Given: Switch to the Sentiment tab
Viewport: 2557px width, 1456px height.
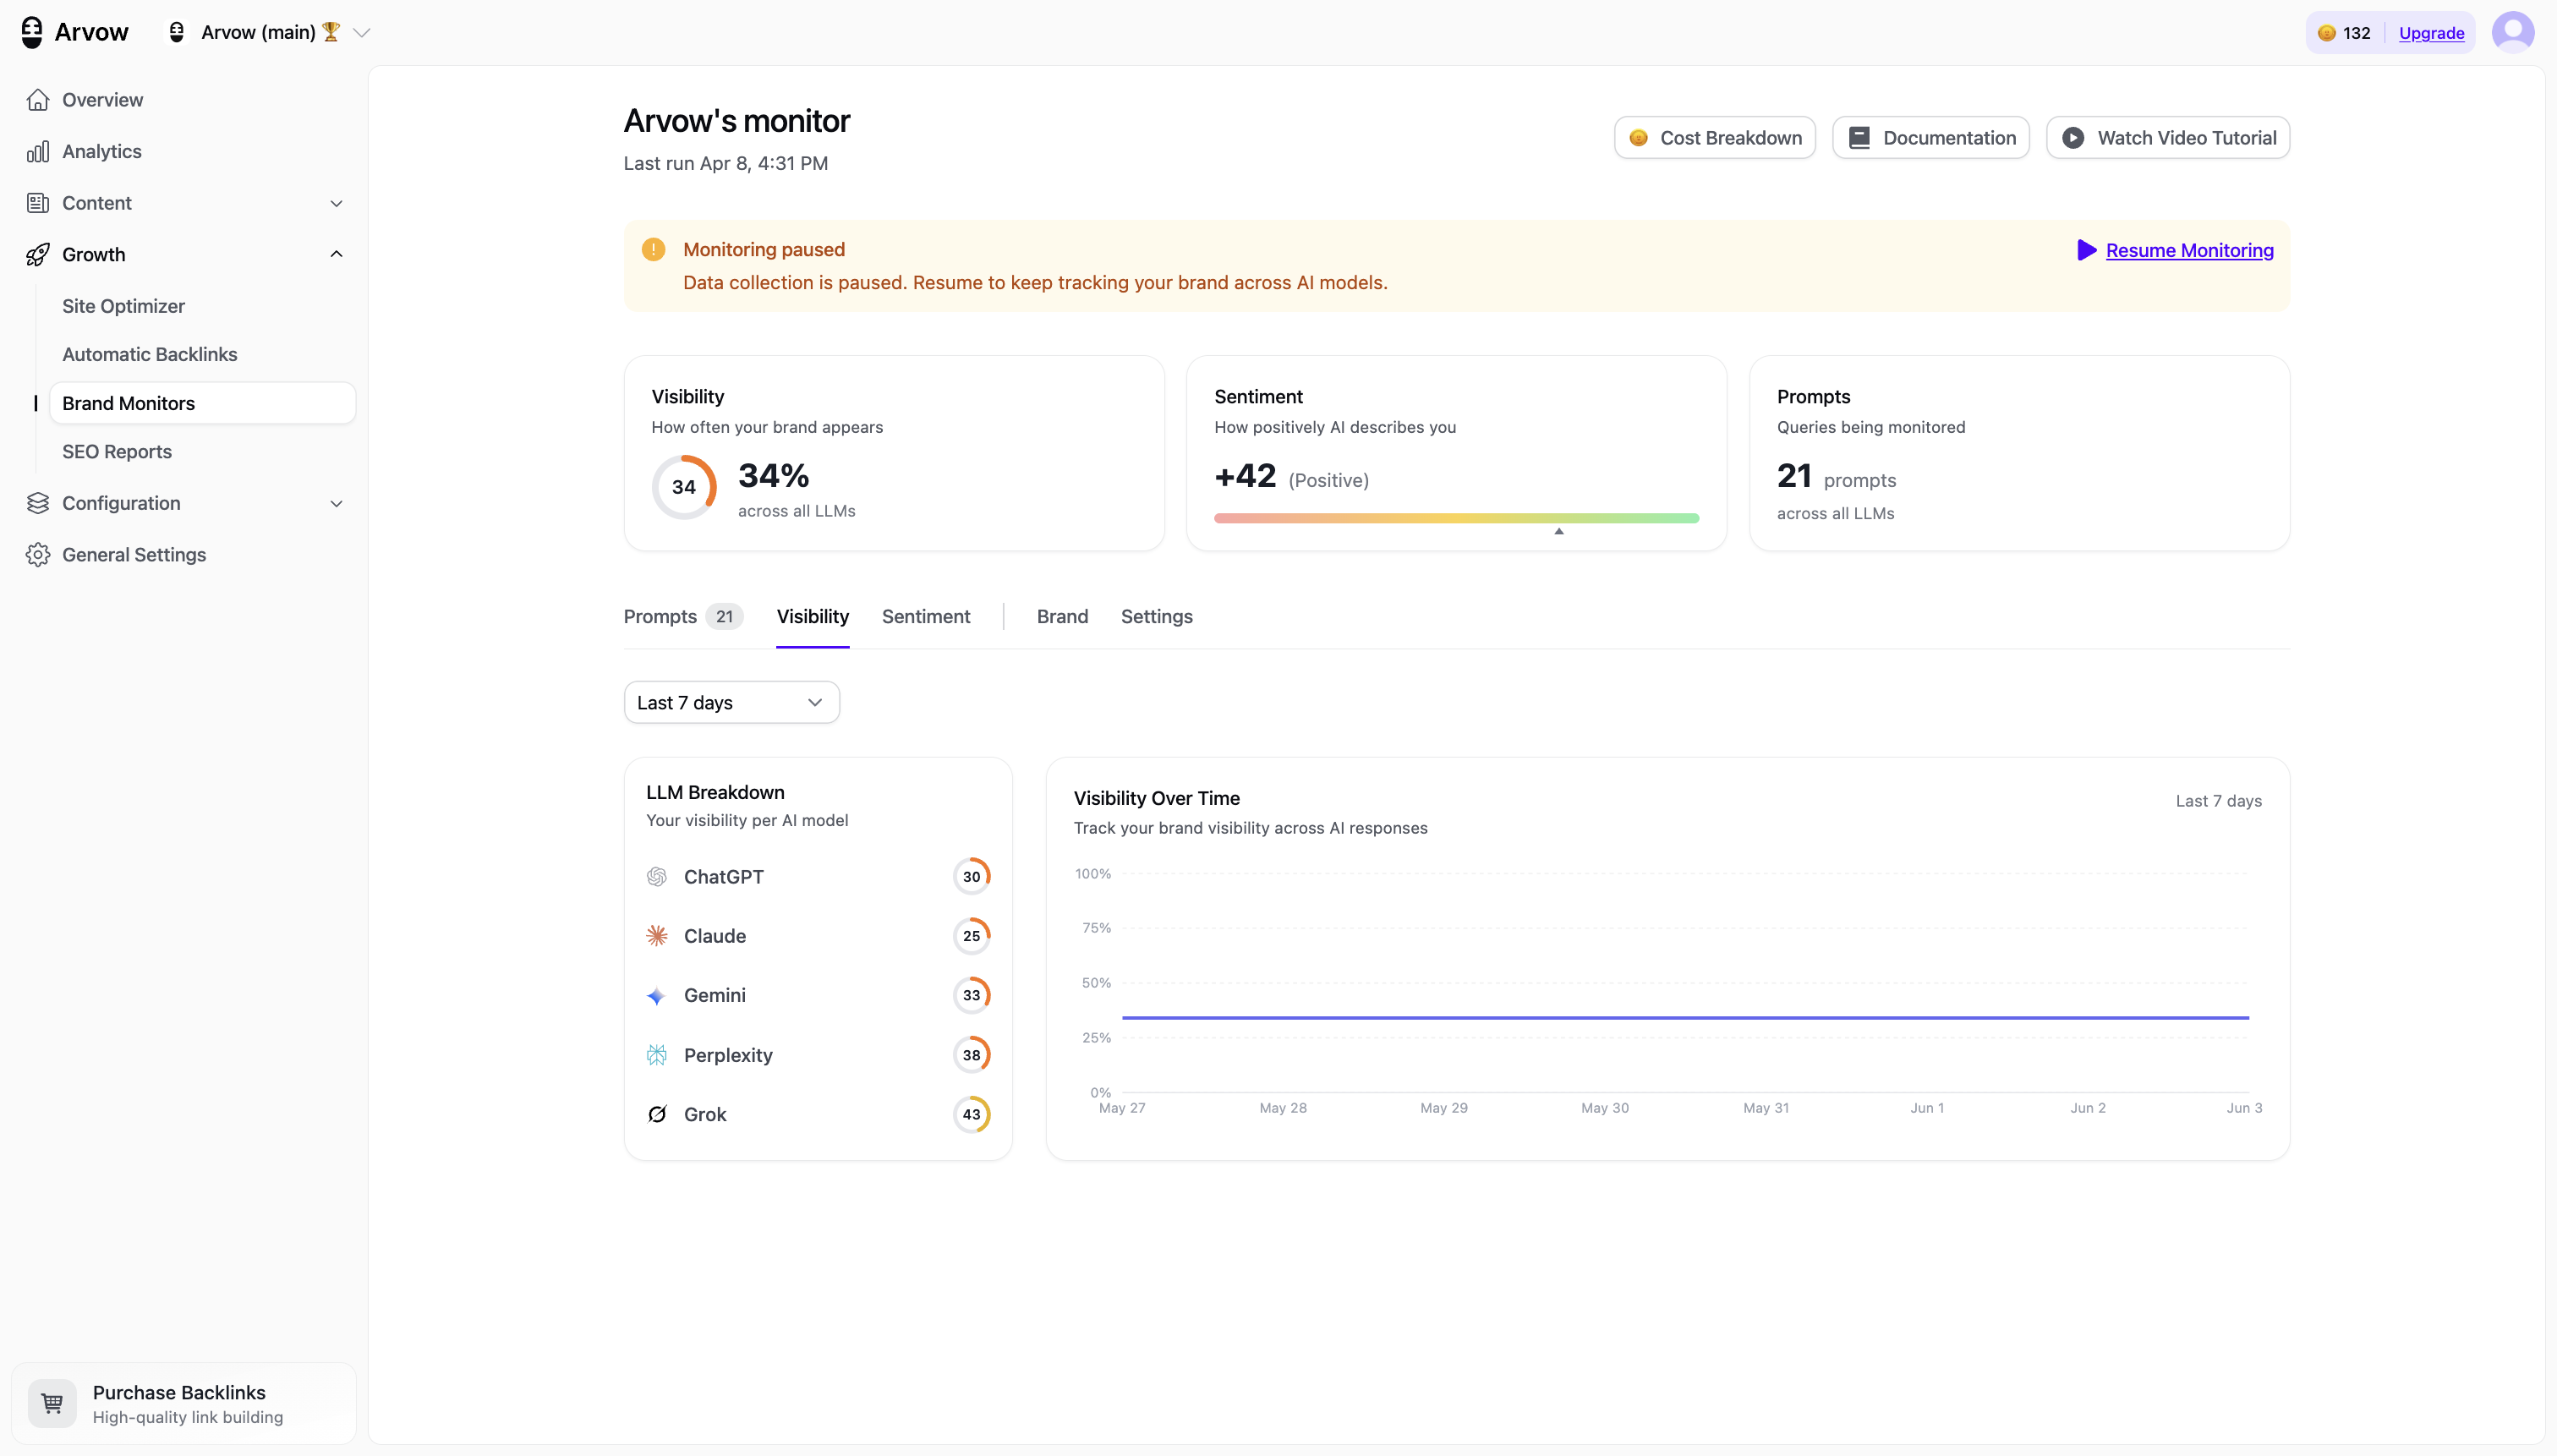Looking at the screenshot, I should pyautogui.click(x=925, y=617).
